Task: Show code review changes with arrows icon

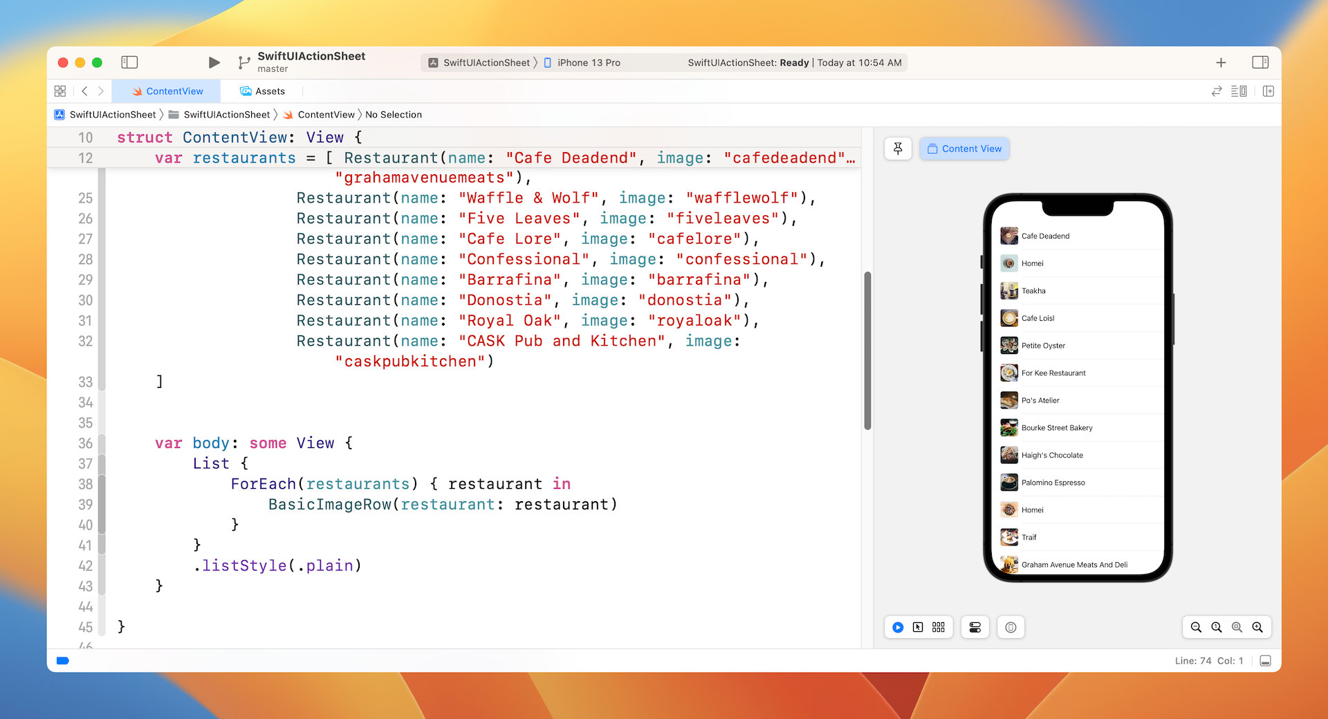Action: pos(1217,91)
